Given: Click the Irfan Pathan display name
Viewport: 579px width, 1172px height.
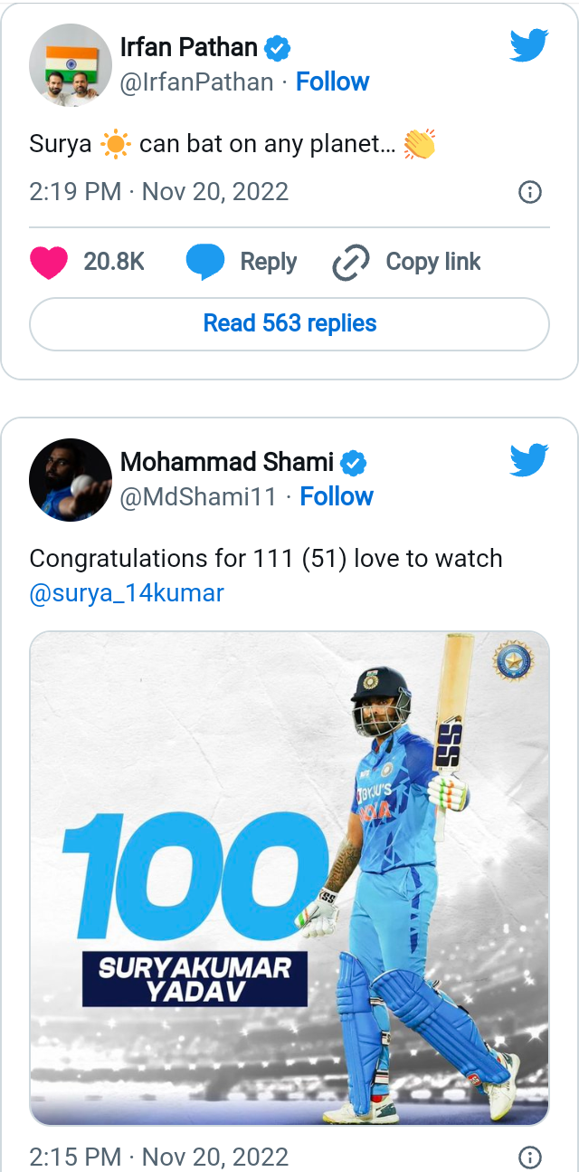Looking at the screenshot, I should (189, 47).
